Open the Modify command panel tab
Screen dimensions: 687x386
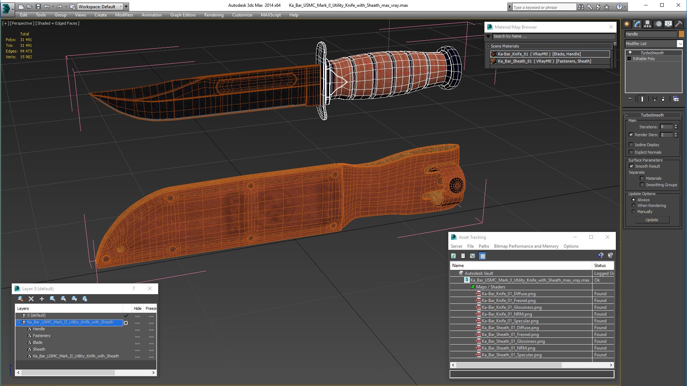click(x=637, y=24)
